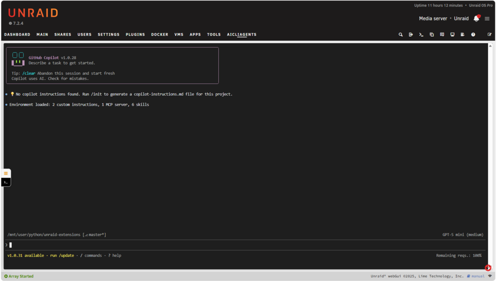The image size is (496, 281).
Task: Click the terminal scrollbar up arrow
Action: tap(490, 46)
